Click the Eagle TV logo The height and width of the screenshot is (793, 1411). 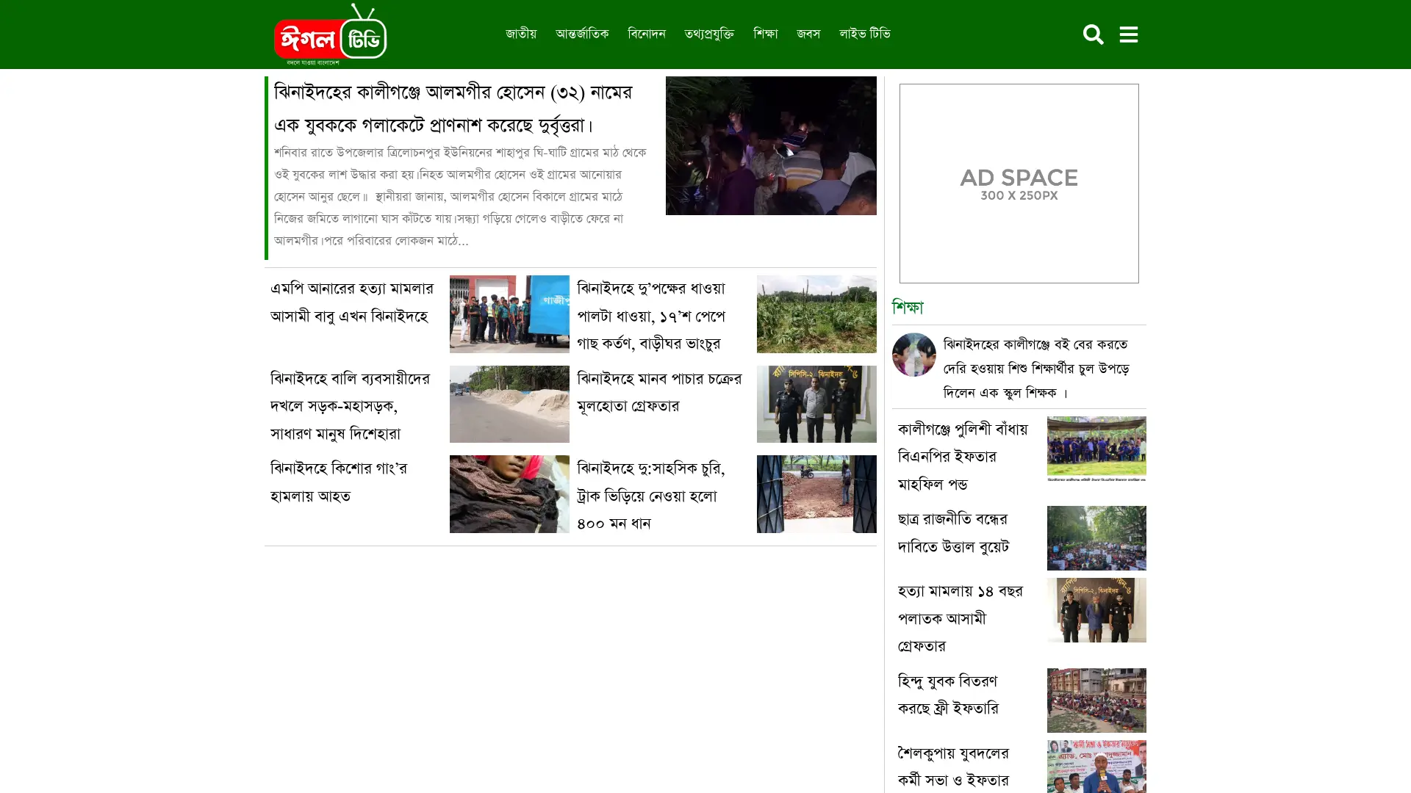click(331, 35)
